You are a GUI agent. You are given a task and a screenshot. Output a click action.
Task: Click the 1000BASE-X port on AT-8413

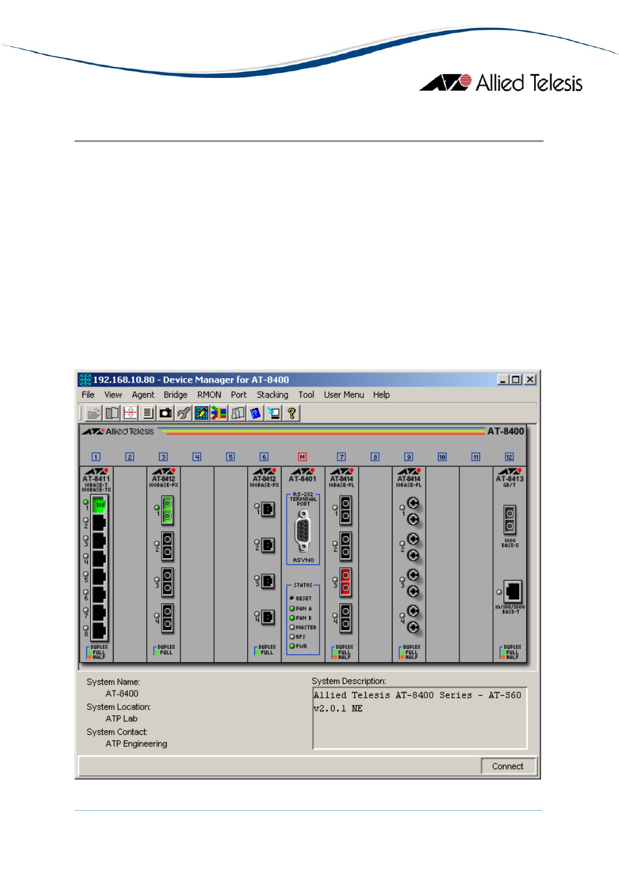510,520
